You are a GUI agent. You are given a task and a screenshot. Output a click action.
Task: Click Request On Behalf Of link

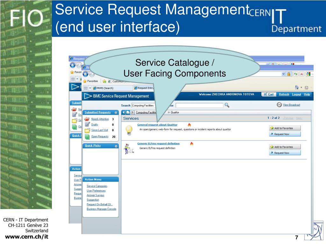point(100,204)
